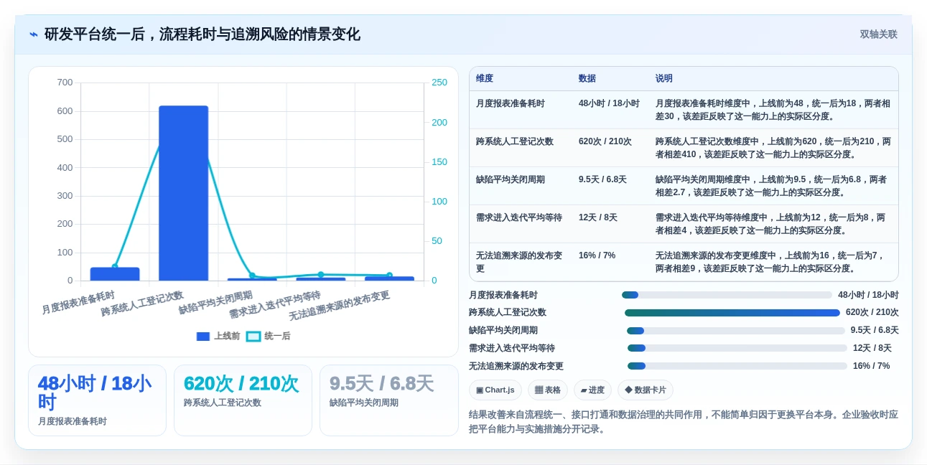Click the dashboard title 研发平台统一后 heading
The width and height of the screenshot is (927, 465).
tap(202, 34)
